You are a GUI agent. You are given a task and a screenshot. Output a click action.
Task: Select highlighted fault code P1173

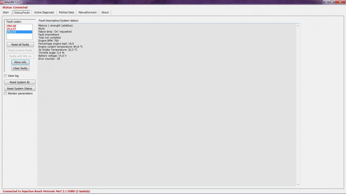tap(19, 32)
